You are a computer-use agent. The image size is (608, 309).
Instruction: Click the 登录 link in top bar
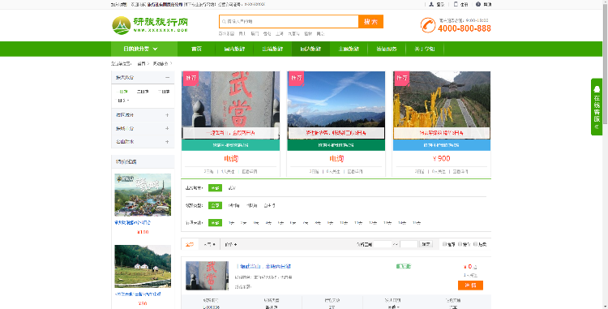point(440,4)
